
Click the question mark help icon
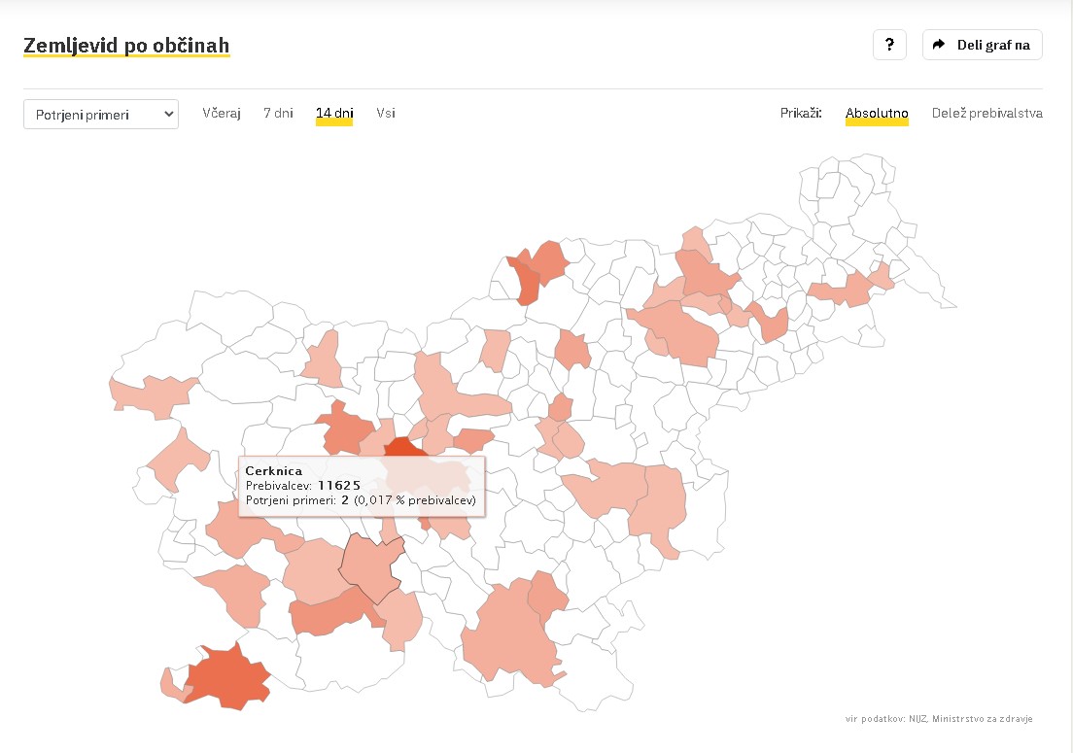click(889, 45)
